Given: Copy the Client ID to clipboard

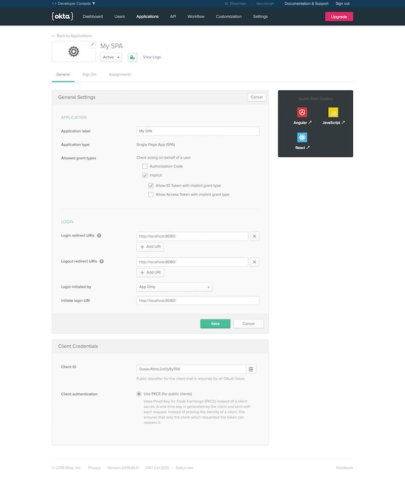Looking at the screenshot, I should [251, 369].
